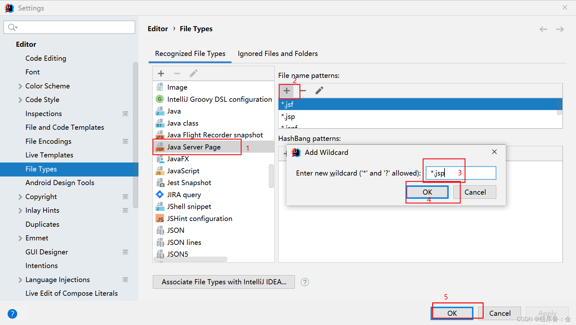Remove the selected file name pattern
Screen dimensions: 576x325
click(303, 91)
